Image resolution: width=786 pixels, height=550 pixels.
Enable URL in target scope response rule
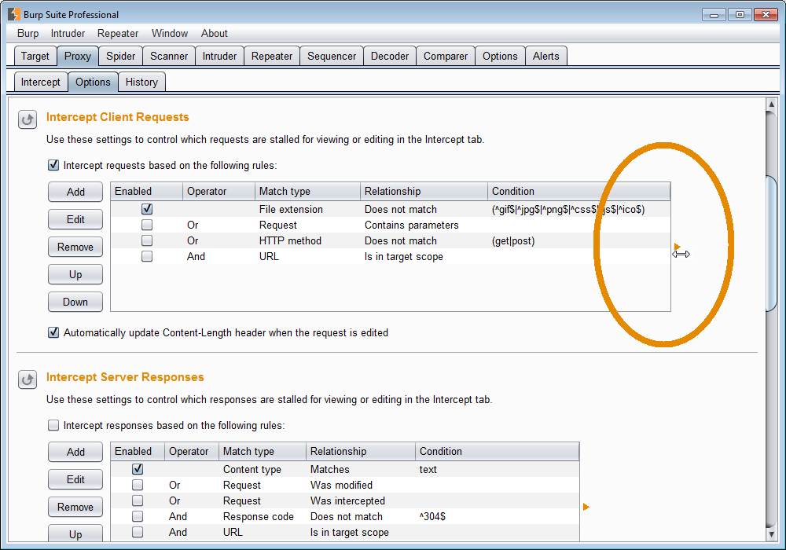[138, 532]
